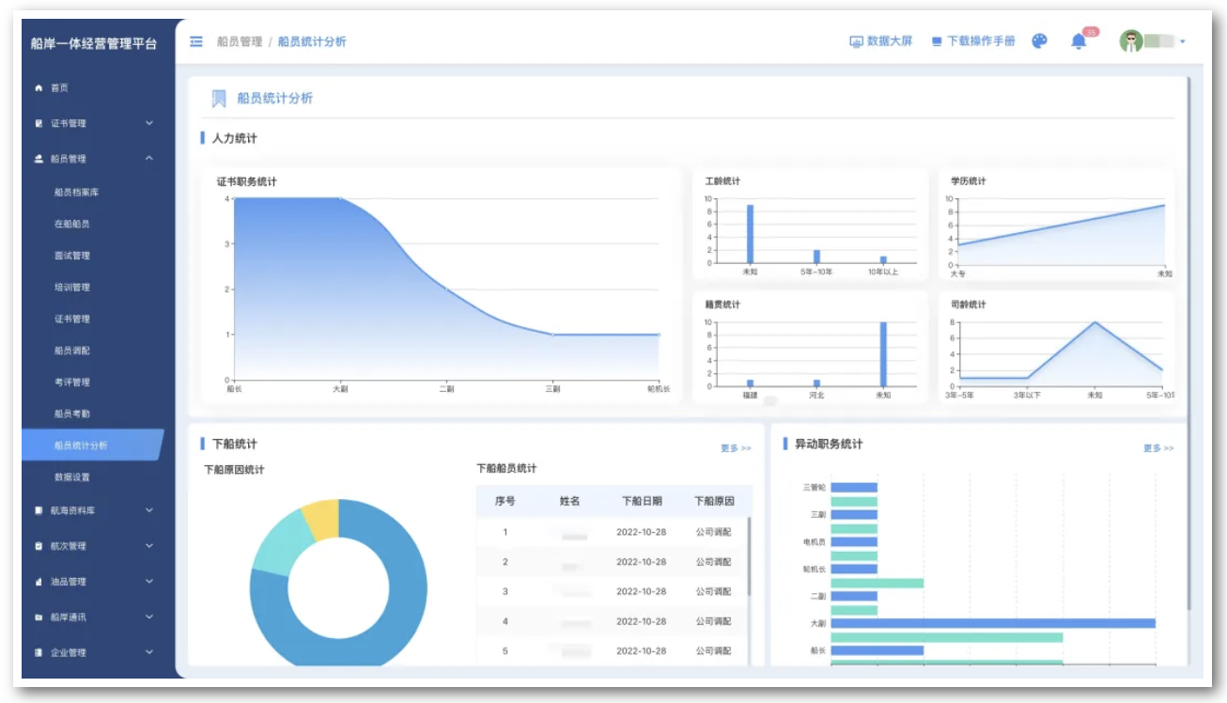1227x703 pixels.
Task: Open the user account dropdown caret
Action: [1182, 41]
